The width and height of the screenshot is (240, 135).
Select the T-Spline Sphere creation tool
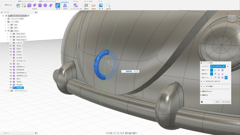tap(45, 5)
